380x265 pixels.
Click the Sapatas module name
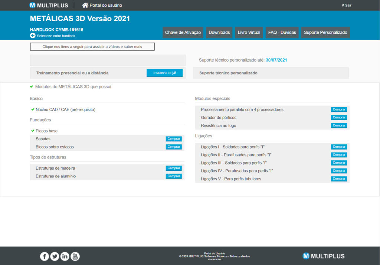pos(43,139)
